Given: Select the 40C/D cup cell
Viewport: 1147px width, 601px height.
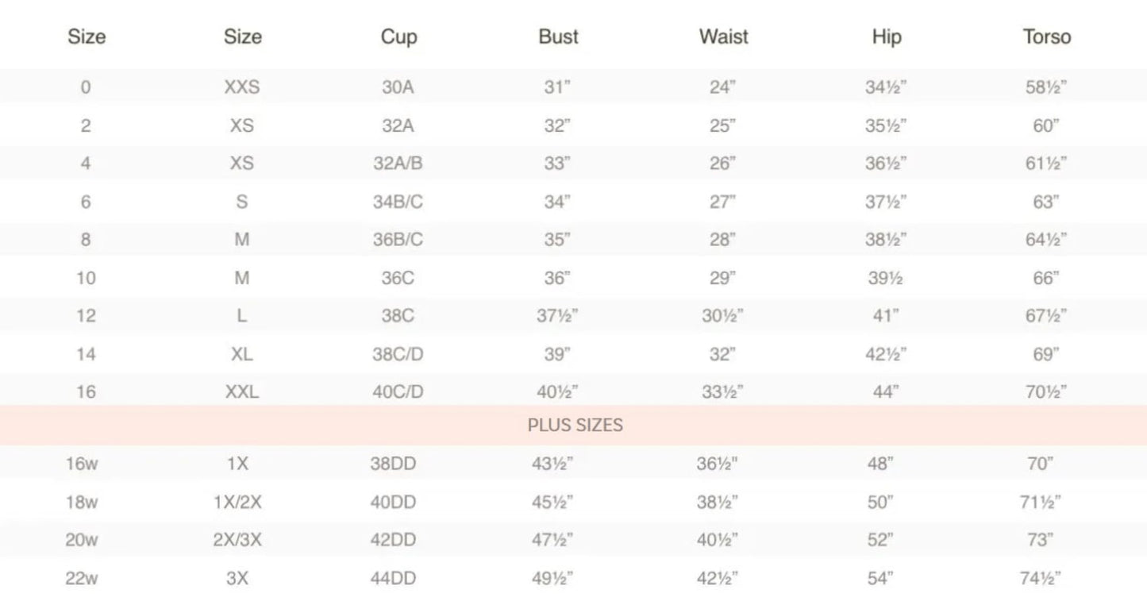Looking at the screenshot, I should (398, 392).
